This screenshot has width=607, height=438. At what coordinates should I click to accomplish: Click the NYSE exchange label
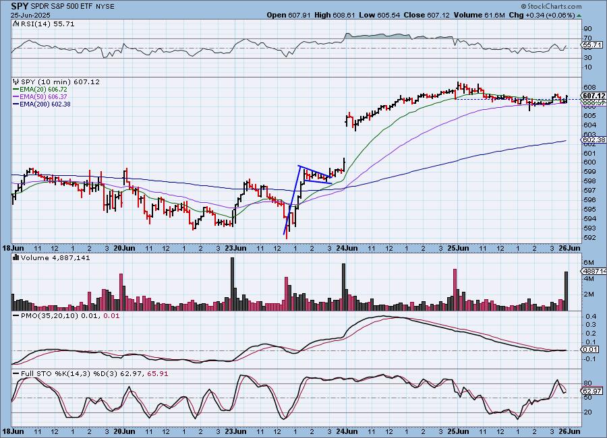(105, 7)
